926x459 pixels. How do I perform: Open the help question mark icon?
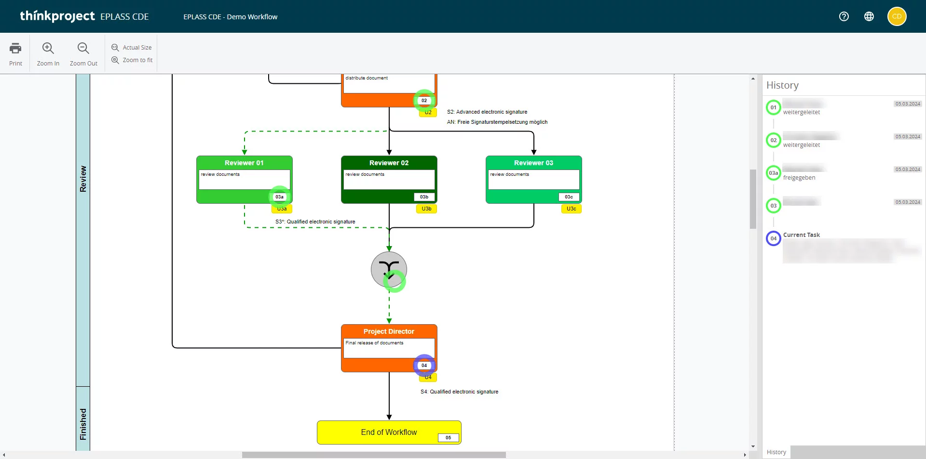click(844, 16)
